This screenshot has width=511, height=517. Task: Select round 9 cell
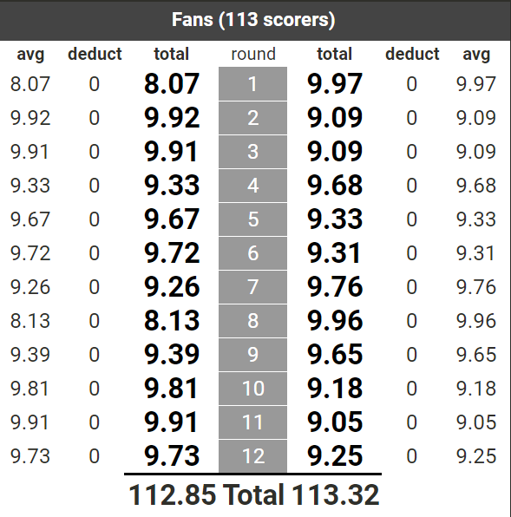[252, 355]
